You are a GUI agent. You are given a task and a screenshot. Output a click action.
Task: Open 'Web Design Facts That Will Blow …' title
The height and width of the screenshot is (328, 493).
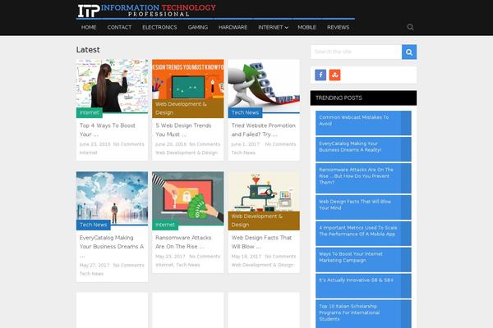tap(261, 242)
